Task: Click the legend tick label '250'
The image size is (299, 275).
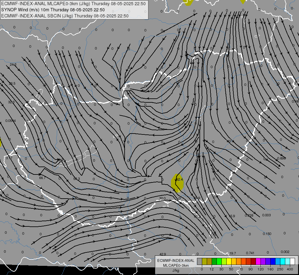Action: tap(280, 269)
